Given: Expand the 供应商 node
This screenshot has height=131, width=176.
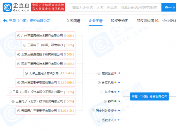Looking at the screenshot, I should [102, 92].
